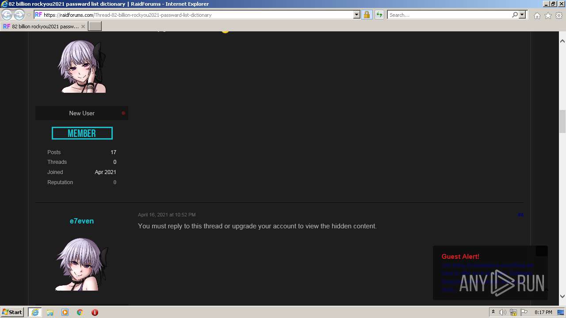Screen dimensions: 566x318
Task: Launch Chrome from the taskbar
Action: point(80,312)
